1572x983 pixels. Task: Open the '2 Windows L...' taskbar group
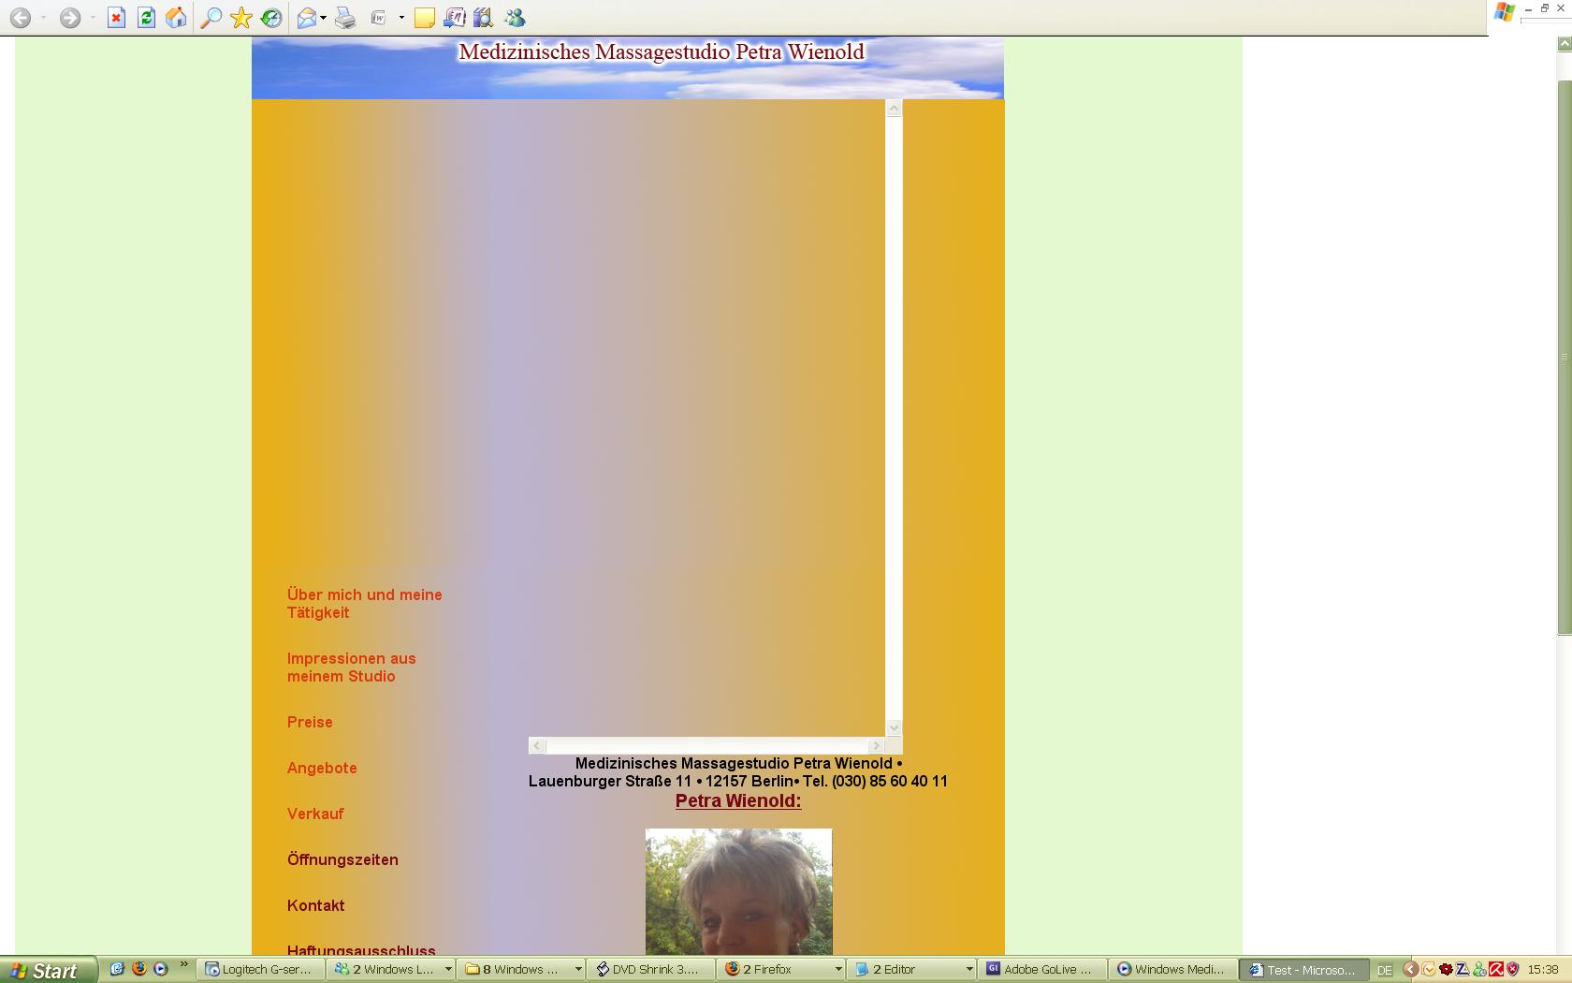391,970
